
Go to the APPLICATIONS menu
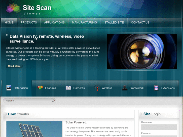point(54,23)
